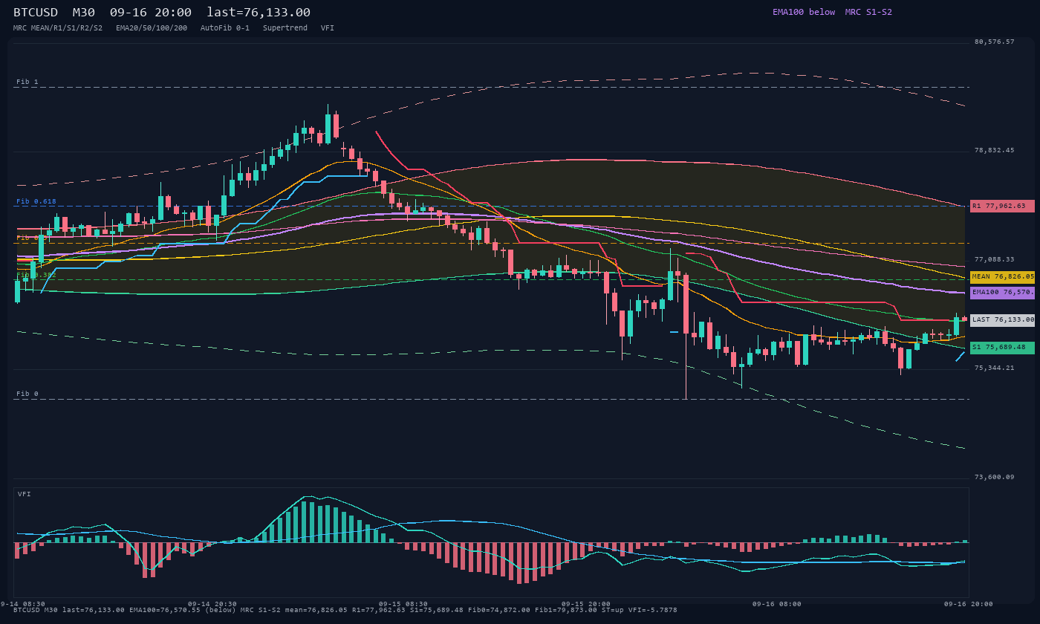Click the "Fib 1" level label

27,82
